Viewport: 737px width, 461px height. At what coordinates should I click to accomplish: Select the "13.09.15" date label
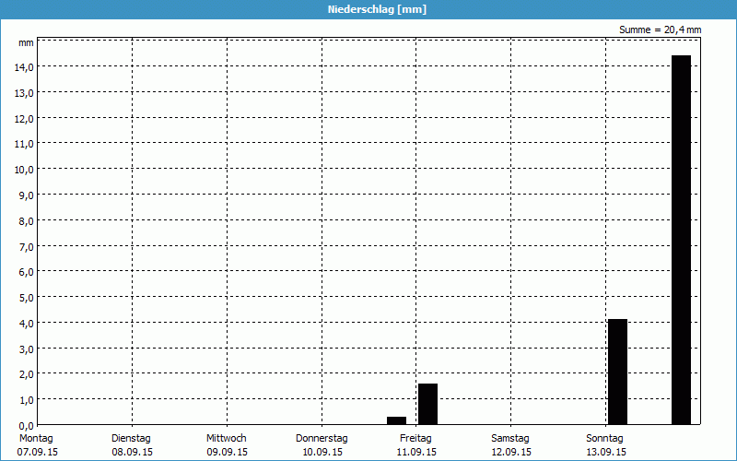605,453
